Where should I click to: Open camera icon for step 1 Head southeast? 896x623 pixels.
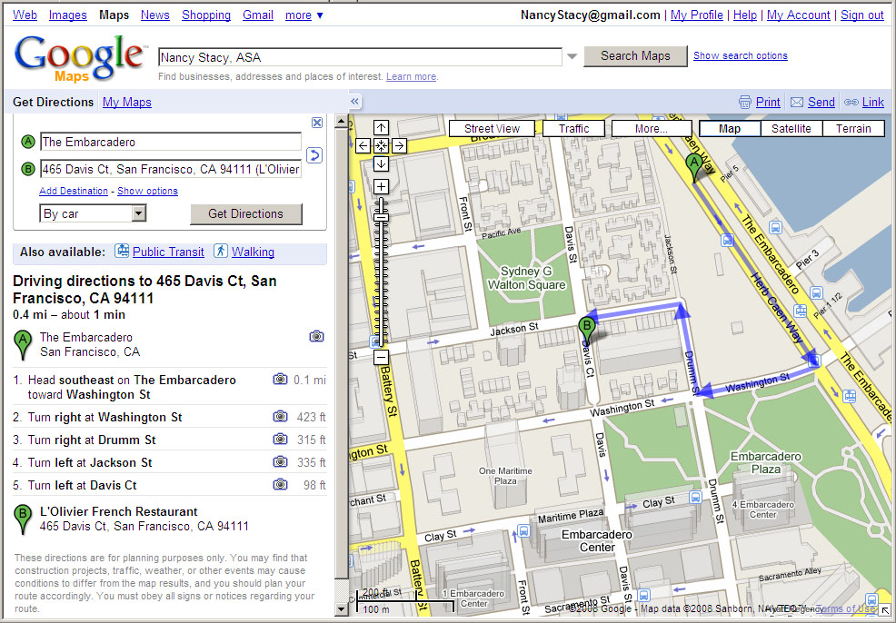pyautogui.click(x=280, y=380)
